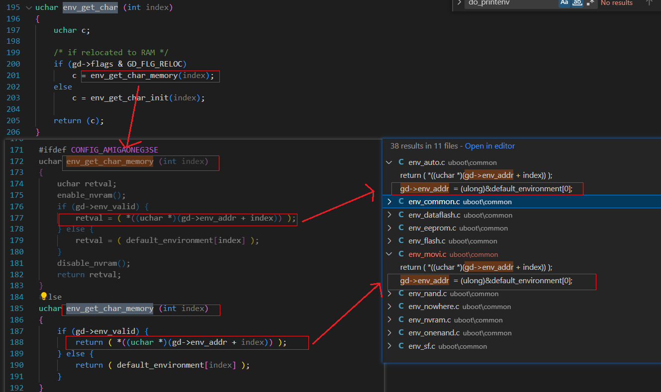Open env_movi.c gd->env_addr assignment result
661x392 pixels.
coord(486,281)
